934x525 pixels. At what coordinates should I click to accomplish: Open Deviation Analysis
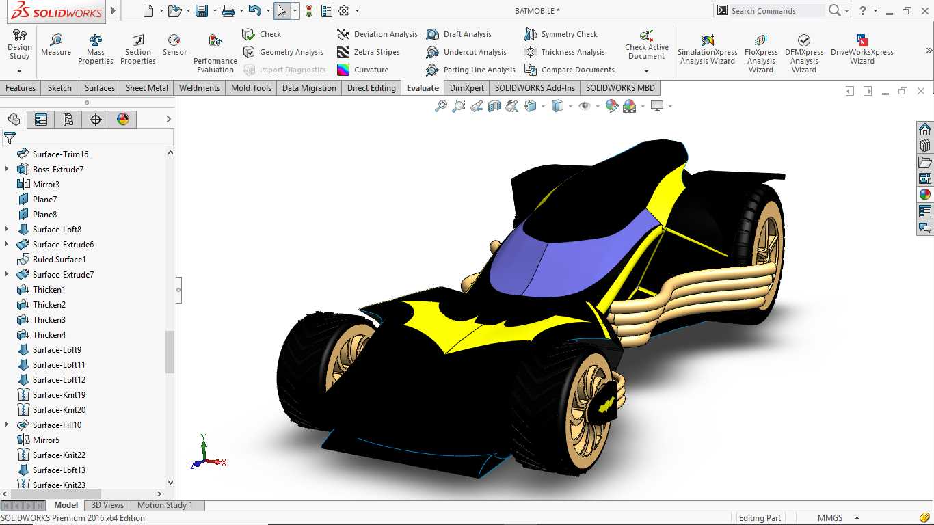pyautogui.click(x=377, y=34)
